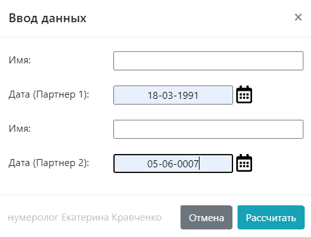Open нумеролог Екатерина Кравченко link
The height and width of the screenshot is (237, 311).
[x=85, y=217]
